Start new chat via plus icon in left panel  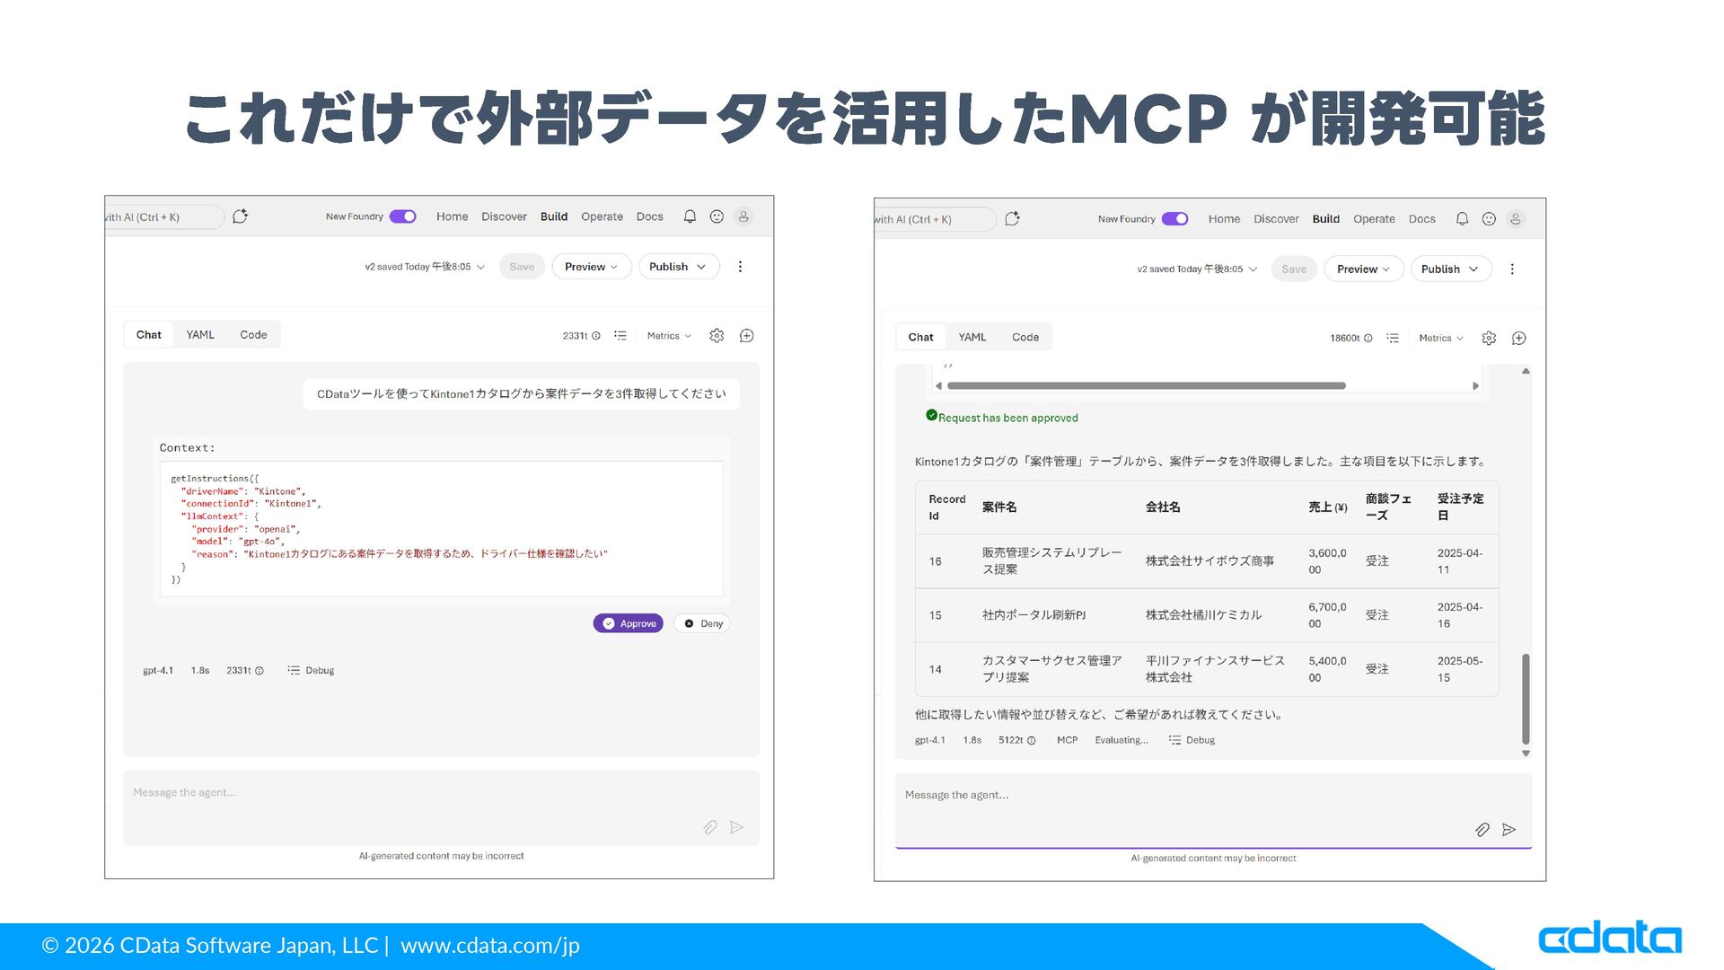pyautogui.click(x=746, y=336)
